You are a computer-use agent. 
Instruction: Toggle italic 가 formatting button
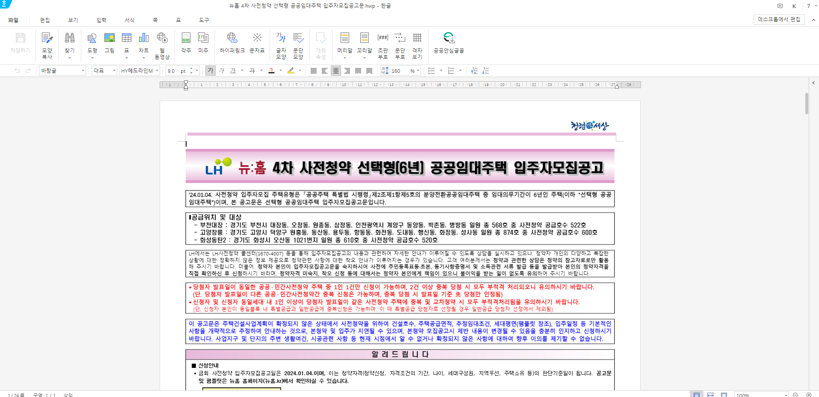[x=222, y=71]
